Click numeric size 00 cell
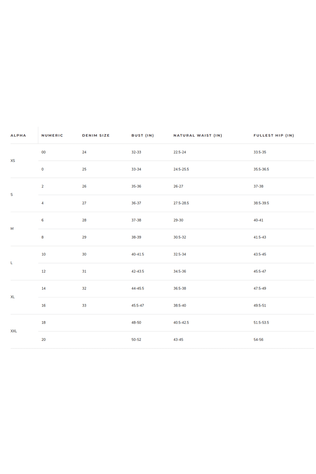 [43, 152]
